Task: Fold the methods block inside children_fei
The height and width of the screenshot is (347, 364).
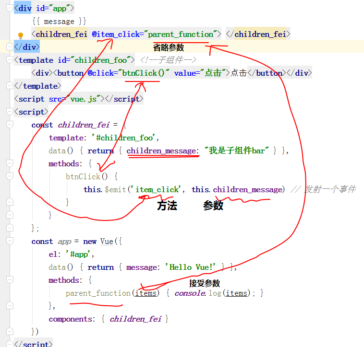Action: click(10, 163)
